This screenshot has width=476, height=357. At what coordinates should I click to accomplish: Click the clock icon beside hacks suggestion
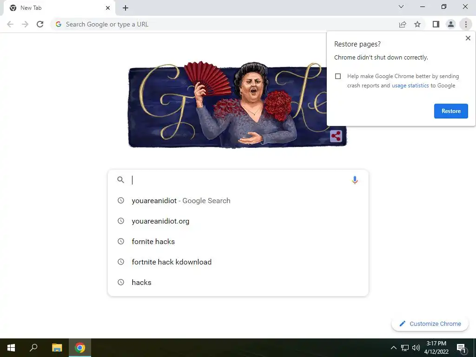121,282
